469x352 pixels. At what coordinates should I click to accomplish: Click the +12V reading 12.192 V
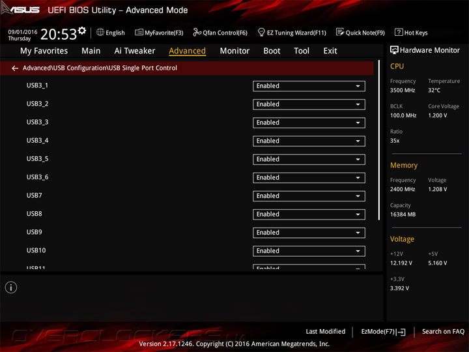[401, 263]
